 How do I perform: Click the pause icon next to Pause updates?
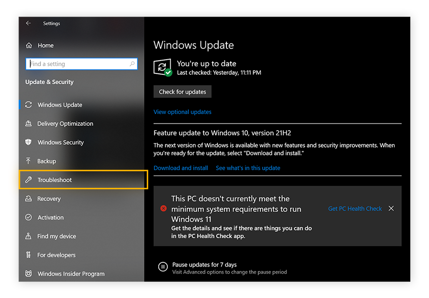click(x=163, y=267)
